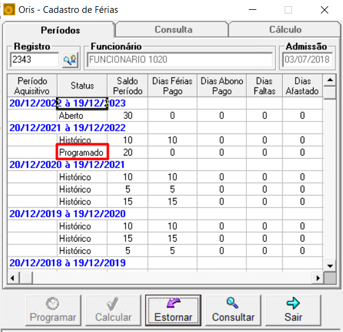Click saldo value 30 in Aberto row
This screenshot has width=343, height=332.
128,116
